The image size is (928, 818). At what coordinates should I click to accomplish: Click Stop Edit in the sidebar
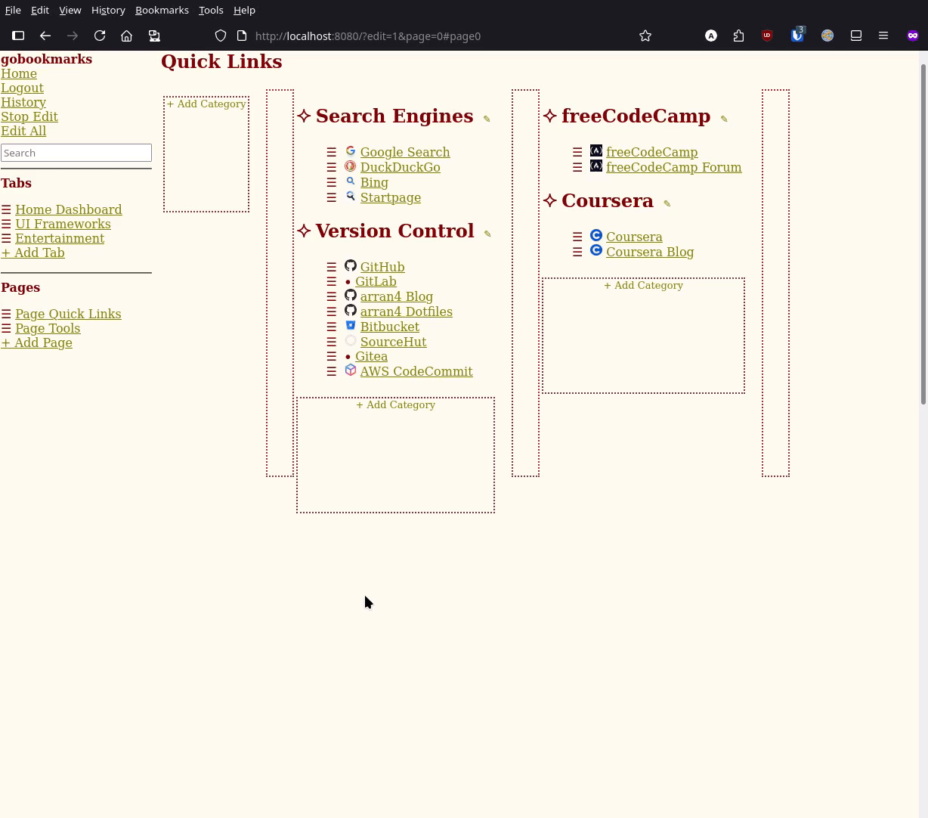pyautogui.click(x=29, y=116)
